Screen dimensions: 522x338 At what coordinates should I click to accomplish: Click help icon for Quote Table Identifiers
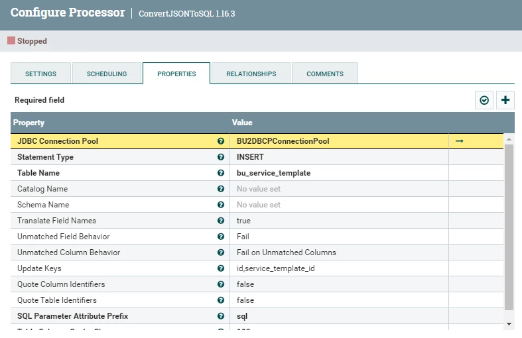[221, 300]
